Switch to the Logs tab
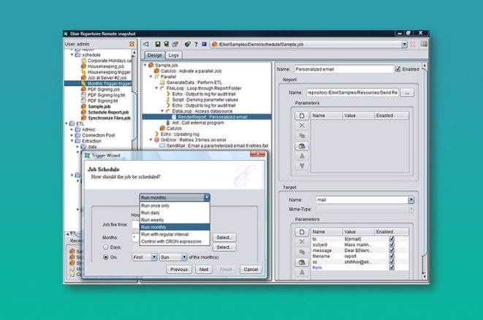This screenshot has height=320, width=483. click(x=174, y=56)
